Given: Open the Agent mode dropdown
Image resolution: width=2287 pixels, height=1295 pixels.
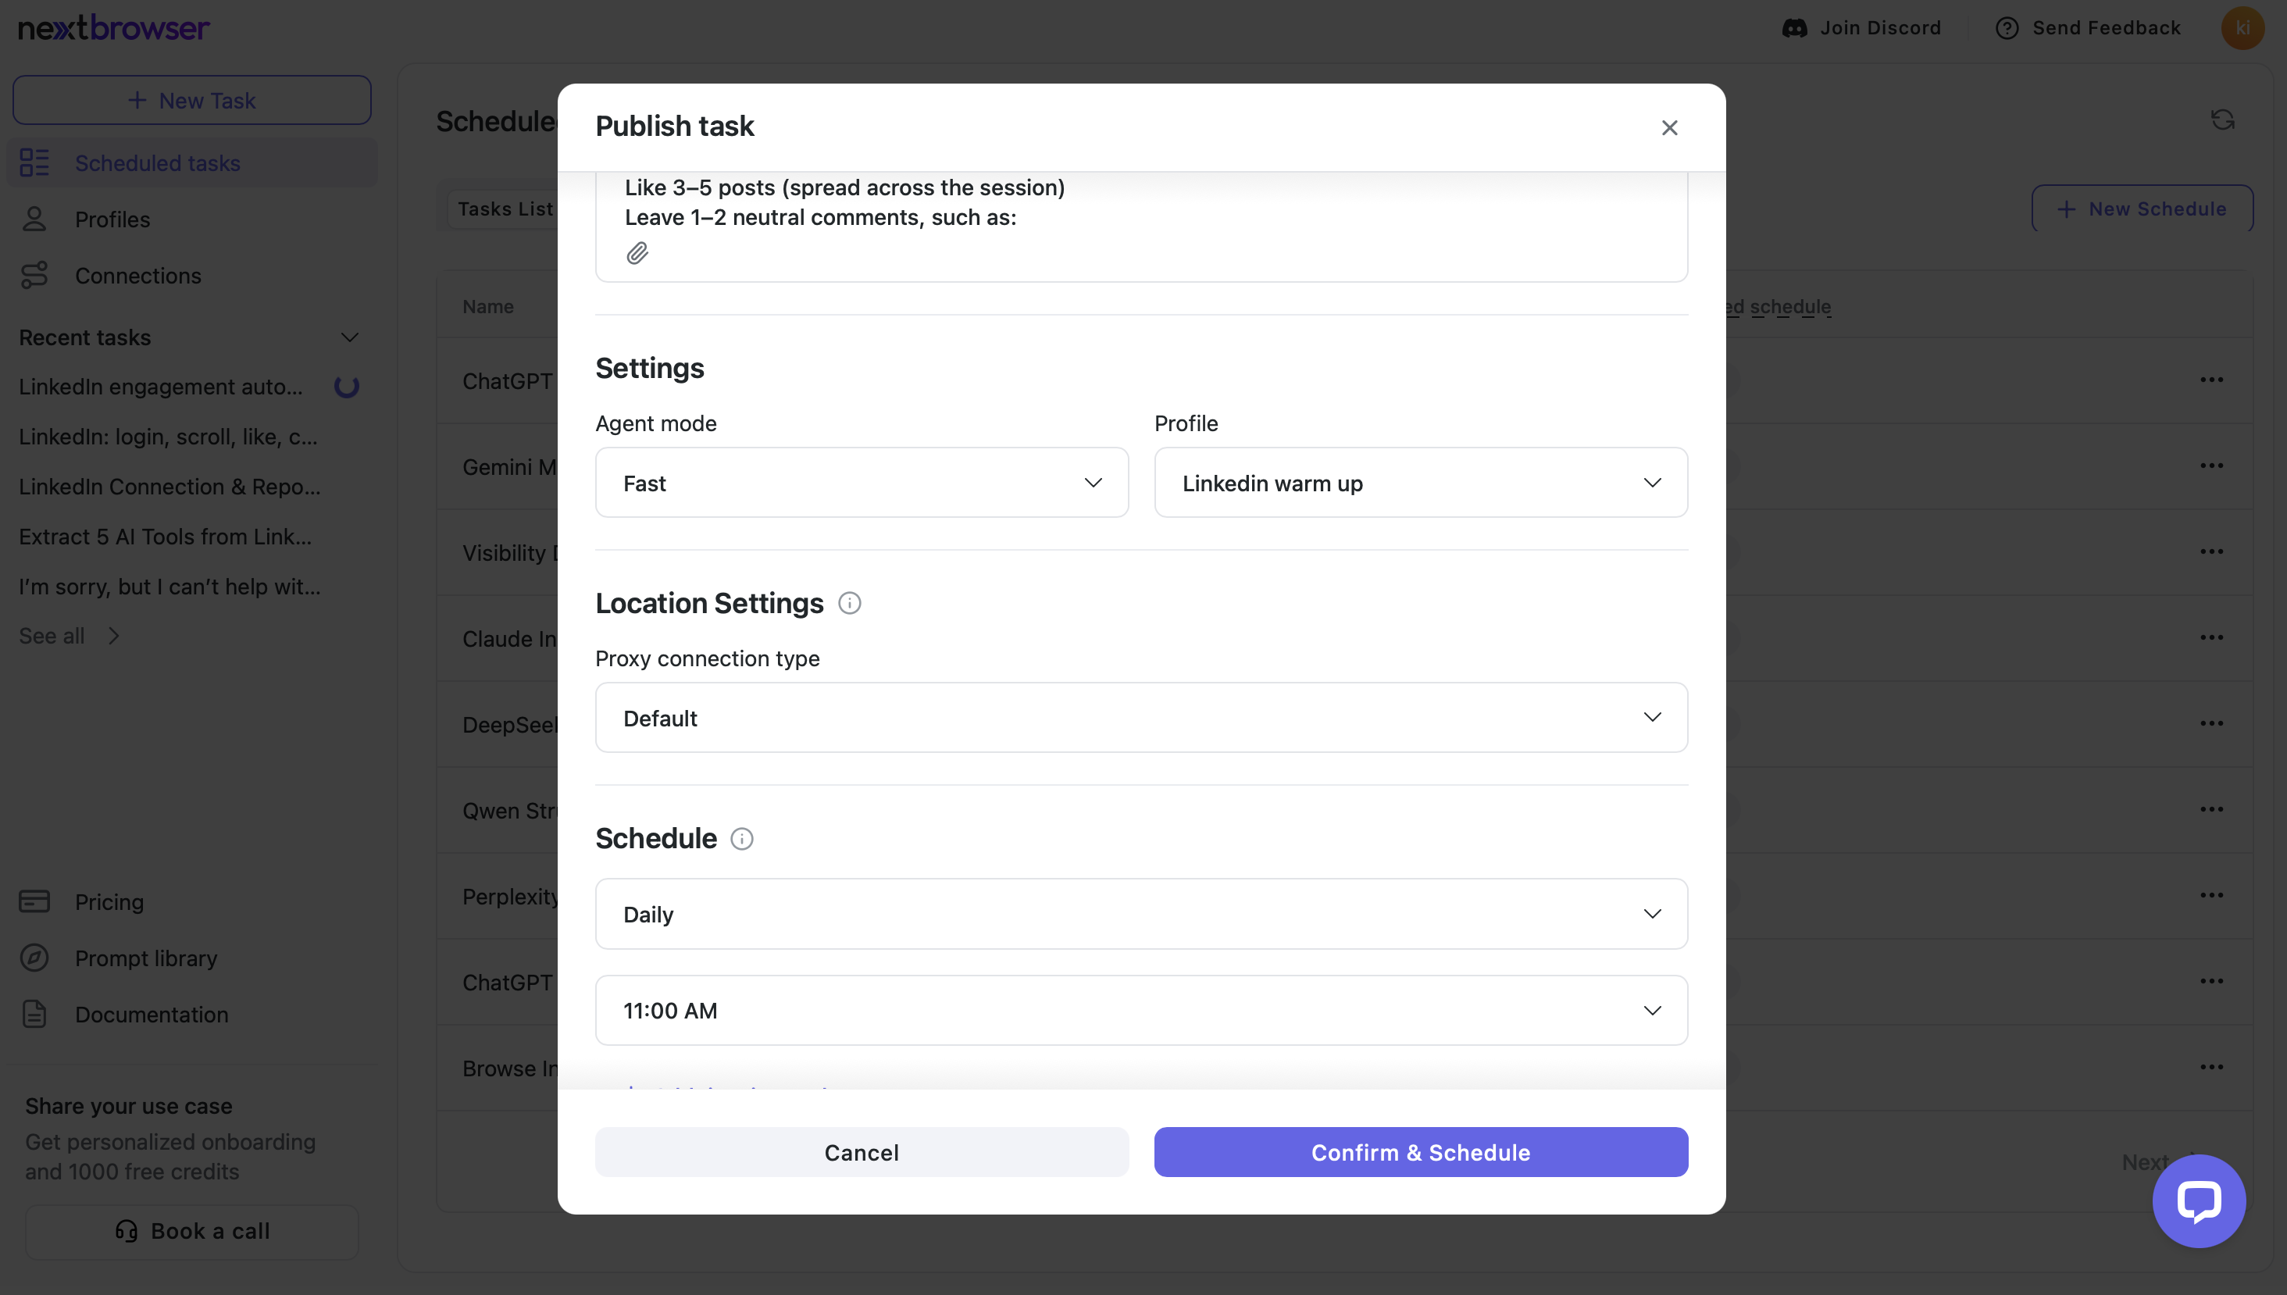Looking at the screenshot, I should coord(861,483).
